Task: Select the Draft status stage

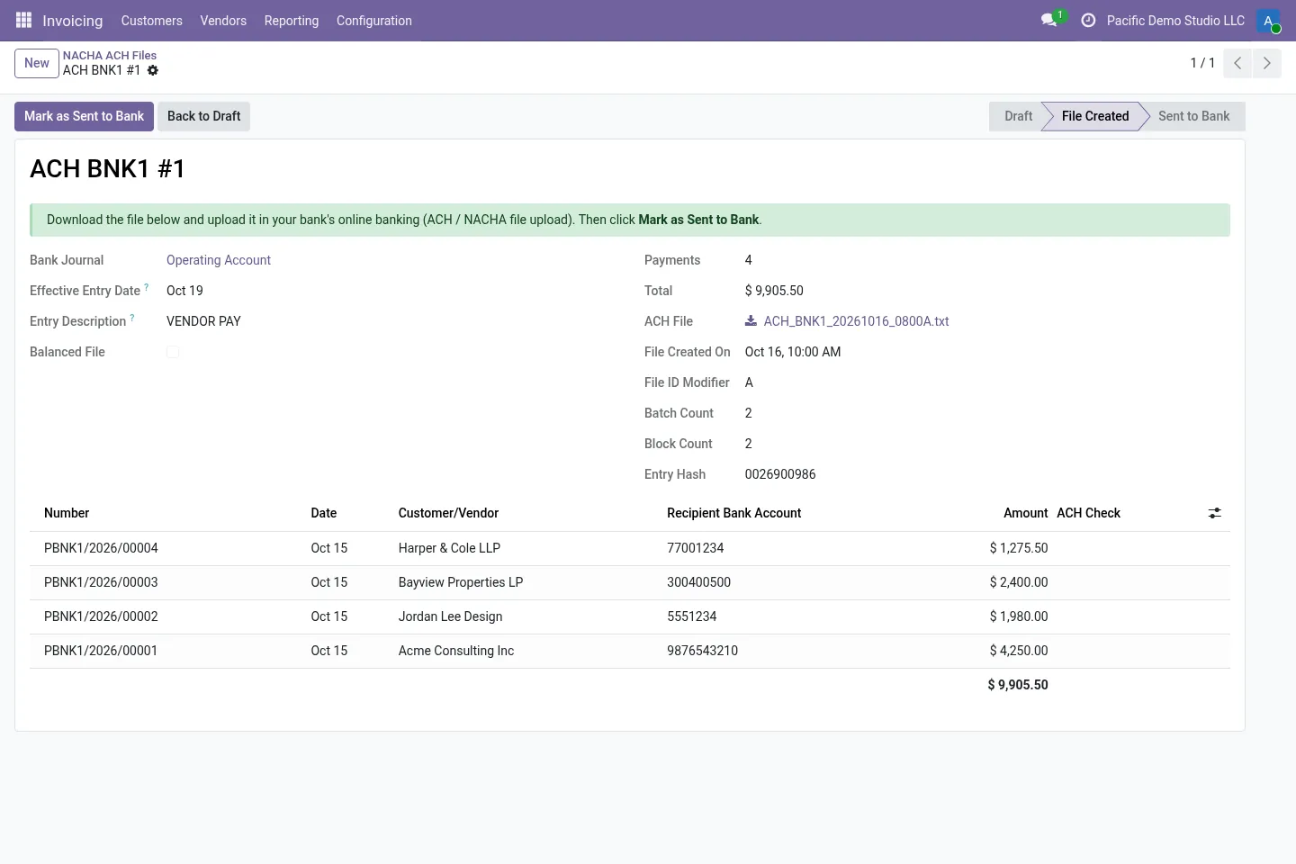Action: 1018,116
